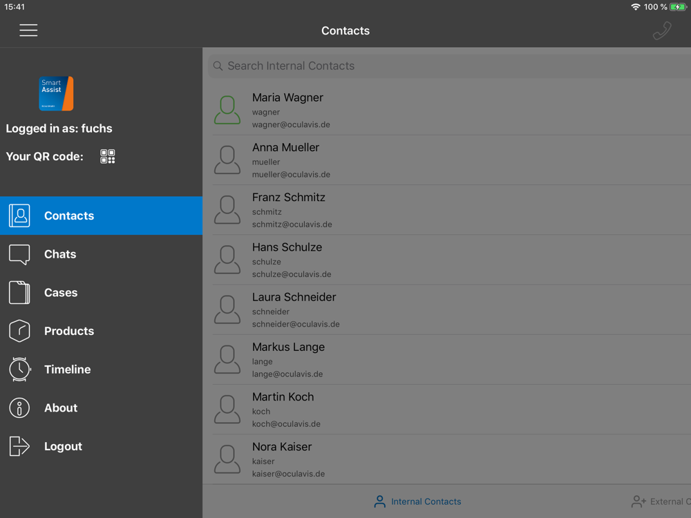Viewport: 691px width, 518px height.
Task: Click the External Contacts add-person icon
Action: pos(638,501)
